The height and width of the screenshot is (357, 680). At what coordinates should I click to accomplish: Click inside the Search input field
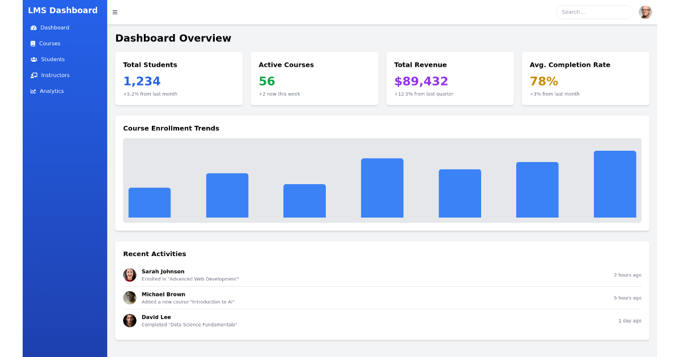coord(594,11)
